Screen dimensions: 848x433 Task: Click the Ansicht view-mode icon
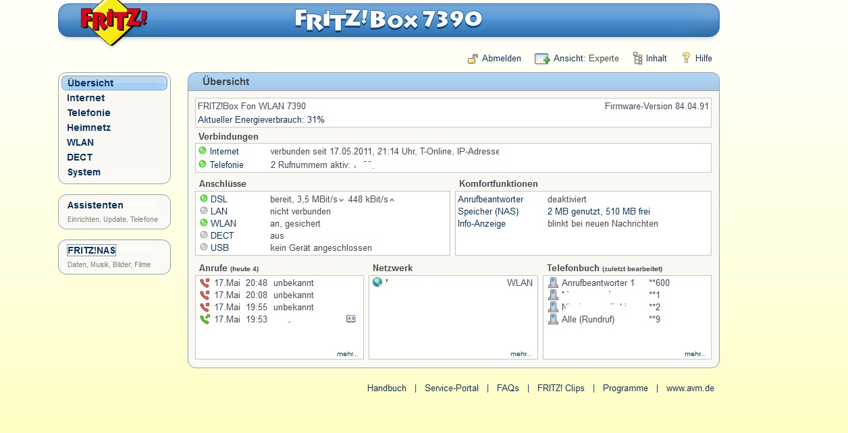coord(542,59)
